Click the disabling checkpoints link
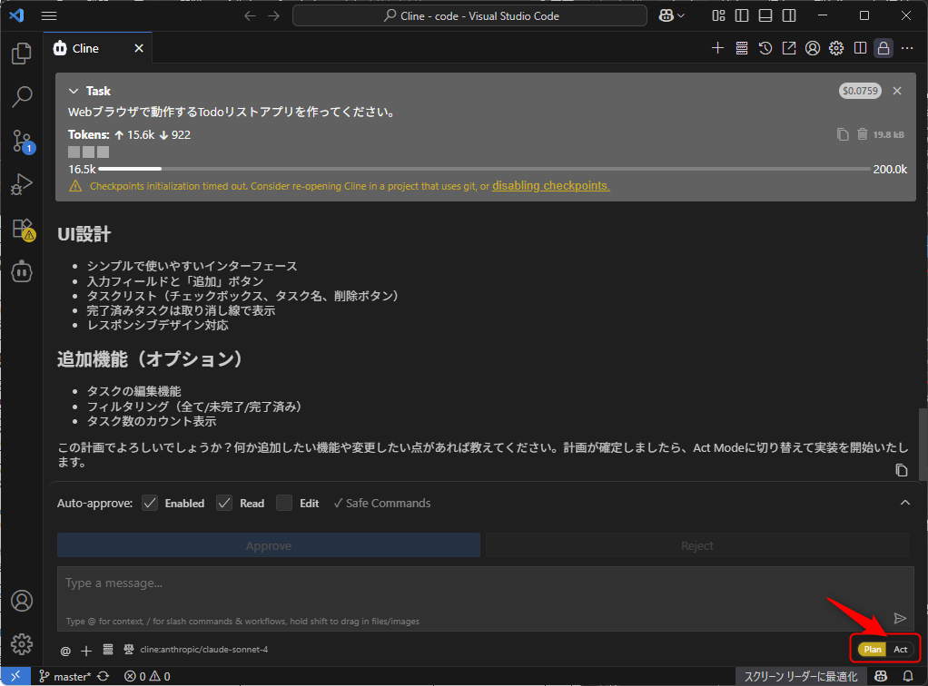The height and width of the screenshot is (686, 928). coord(550,186)
